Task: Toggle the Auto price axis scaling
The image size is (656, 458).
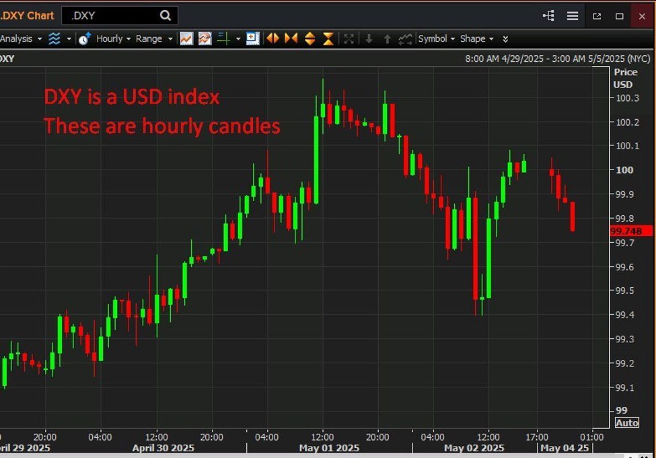Action: (x=626, y=422)
